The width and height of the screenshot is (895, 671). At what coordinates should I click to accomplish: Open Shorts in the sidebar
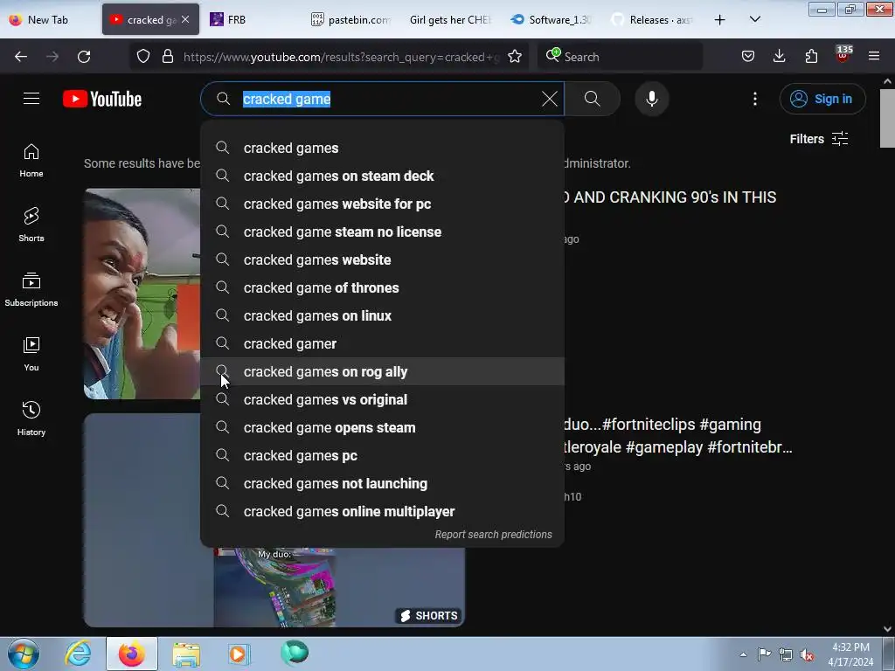tap(31, 225)
